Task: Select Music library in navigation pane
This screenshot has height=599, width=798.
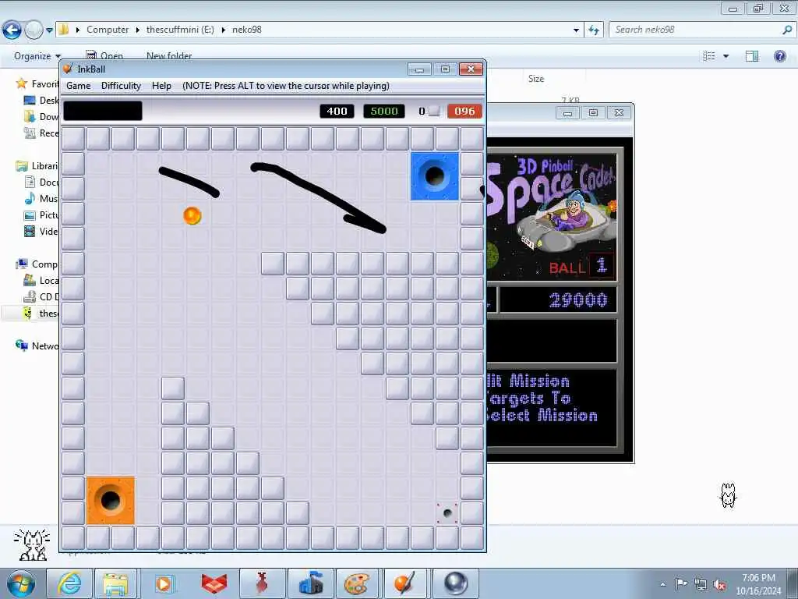Action: coord(42,198)
